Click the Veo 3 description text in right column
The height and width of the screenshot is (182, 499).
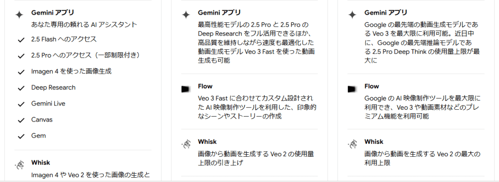422,42
